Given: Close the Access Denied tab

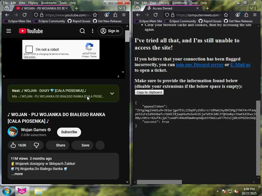Looking at the screenshot, I should 198,8.
